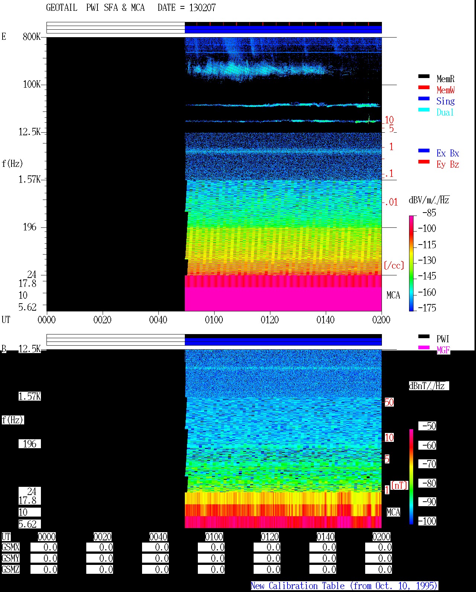
Task: Click the black MemR legend swatch
Action: pos(424,76)
